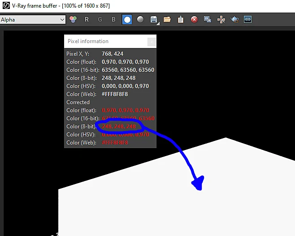Open an image file with folder icon
The width and height of the screenshot is (295, 236).
(x=167, y=19)
